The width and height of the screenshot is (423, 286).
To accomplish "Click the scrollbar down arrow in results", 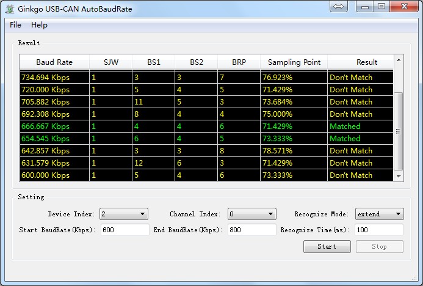I will (x=399, y=176).
